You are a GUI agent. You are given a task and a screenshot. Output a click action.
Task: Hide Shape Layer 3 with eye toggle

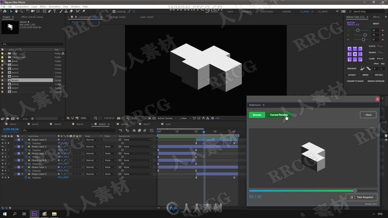2,167
